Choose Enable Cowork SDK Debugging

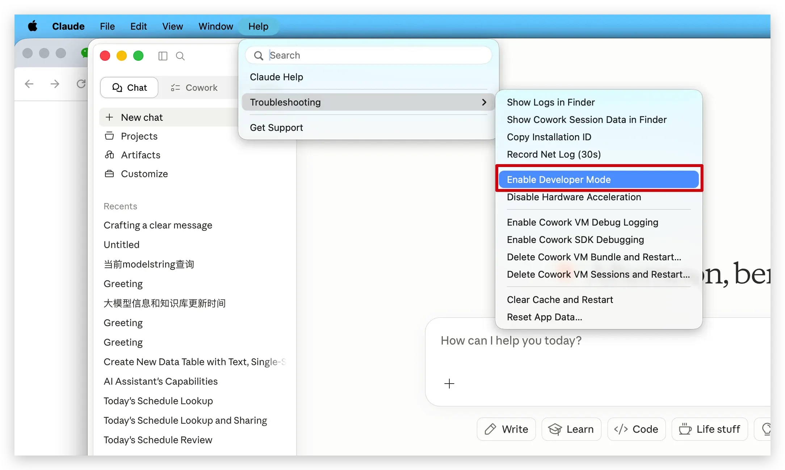pyautogui.click(x=599, y=240)
